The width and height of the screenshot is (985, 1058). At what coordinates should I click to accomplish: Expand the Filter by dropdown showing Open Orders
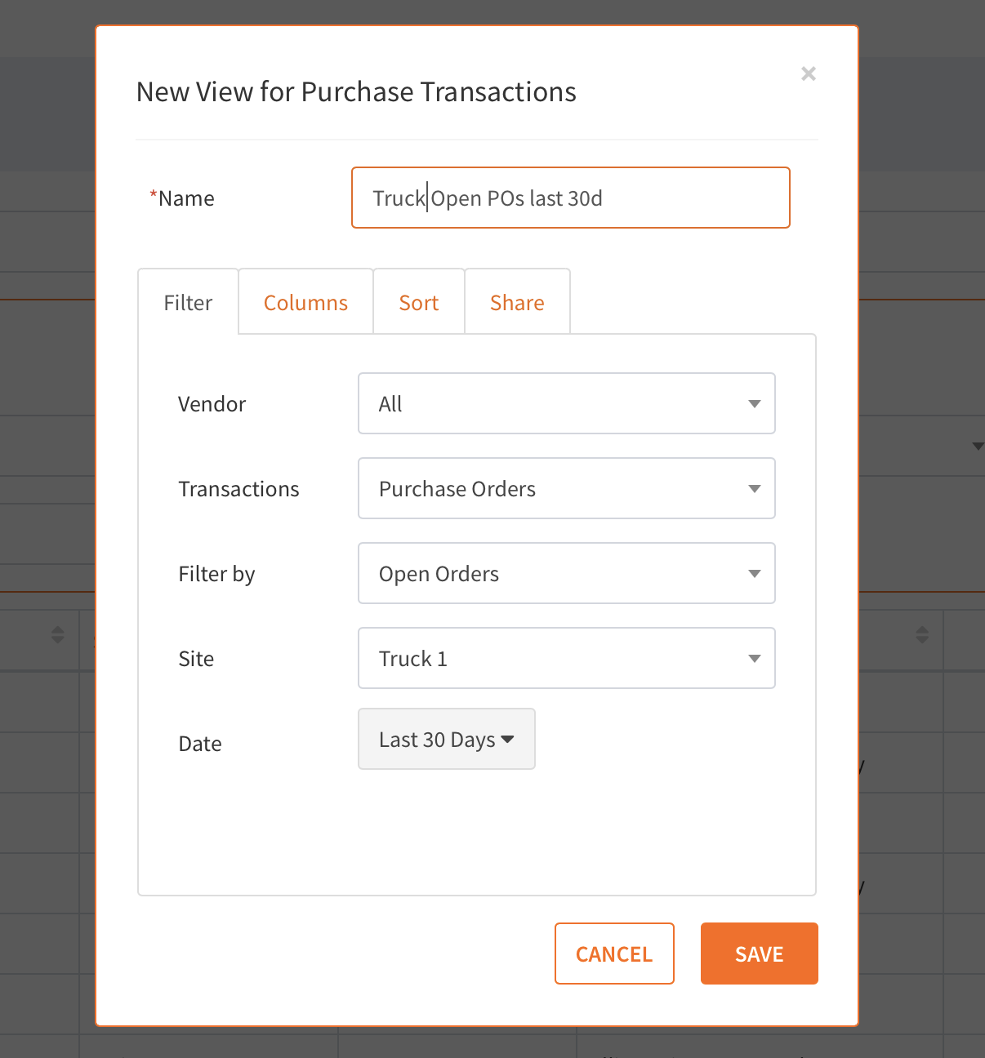coord(566,573)
